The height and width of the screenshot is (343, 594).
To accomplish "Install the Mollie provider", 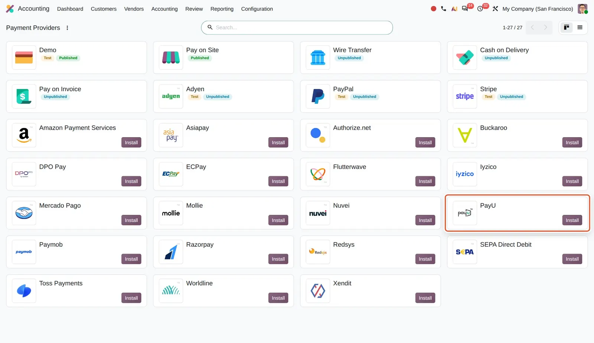I will (278, 220).
